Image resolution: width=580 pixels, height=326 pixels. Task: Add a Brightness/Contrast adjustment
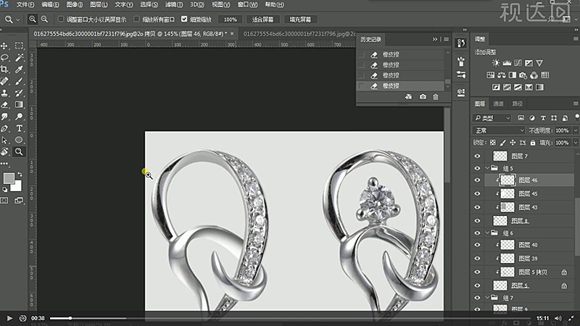point(496,63)
